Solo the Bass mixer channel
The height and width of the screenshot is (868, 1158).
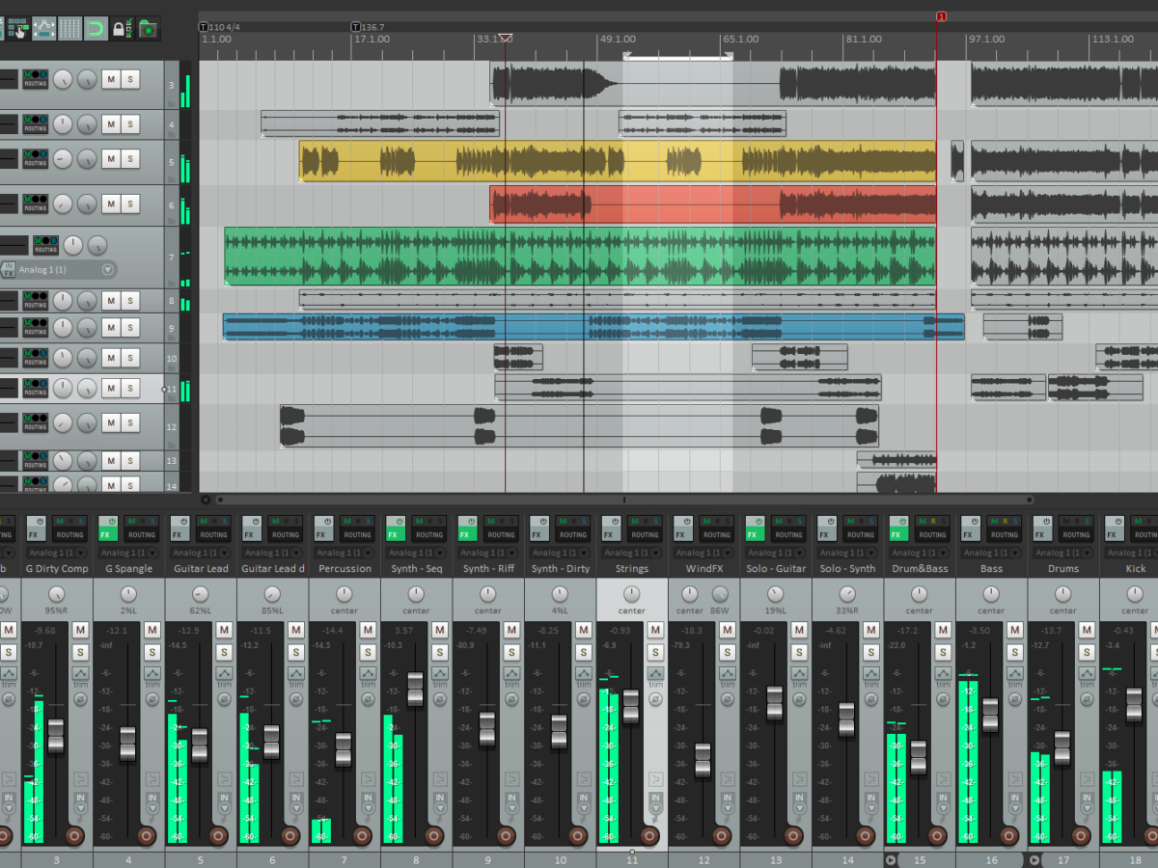click(1015, 652)
